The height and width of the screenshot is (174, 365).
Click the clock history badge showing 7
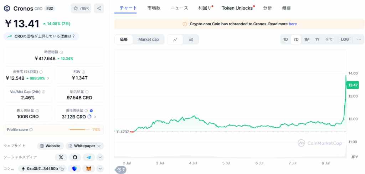[121, 170]
